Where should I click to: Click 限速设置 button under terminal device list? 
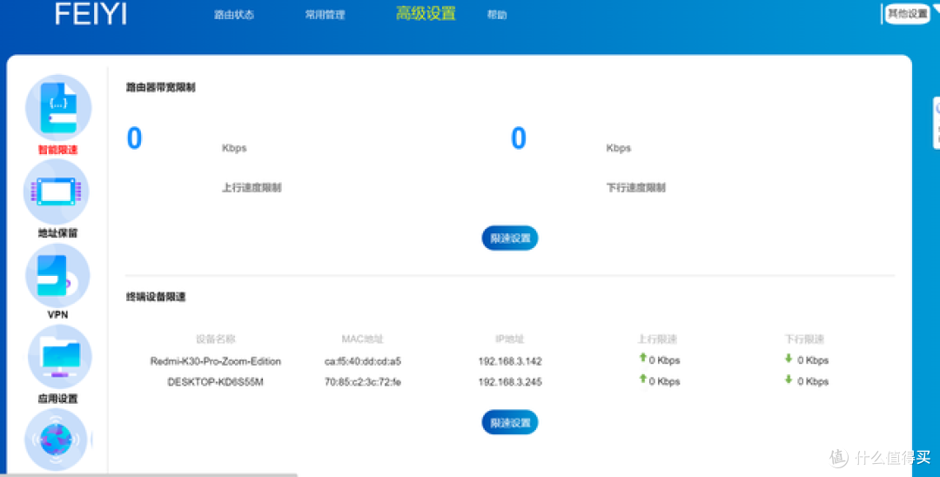(510, 422)
